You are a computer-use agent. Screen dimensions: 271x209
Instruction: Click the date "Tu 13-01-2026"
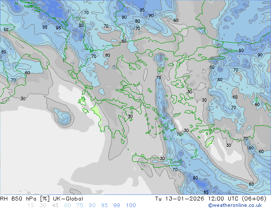click(x=180, y=199)
